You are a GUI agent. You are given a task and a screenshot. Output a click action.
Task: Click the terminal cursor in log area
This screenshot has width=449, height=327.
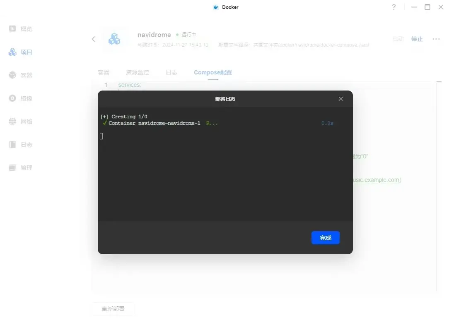pyautogui.click(x=101, y=136)
